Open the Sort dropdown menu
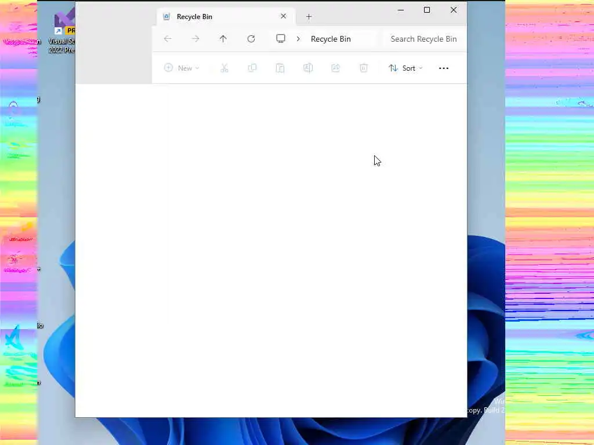594x445 pixels. (x=405, y=68)
